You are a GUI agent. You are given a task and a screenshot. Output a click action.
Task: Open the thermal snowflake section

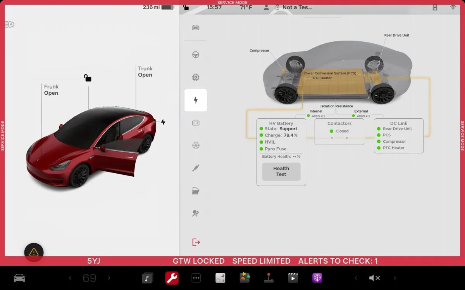(x=196, y=145)
